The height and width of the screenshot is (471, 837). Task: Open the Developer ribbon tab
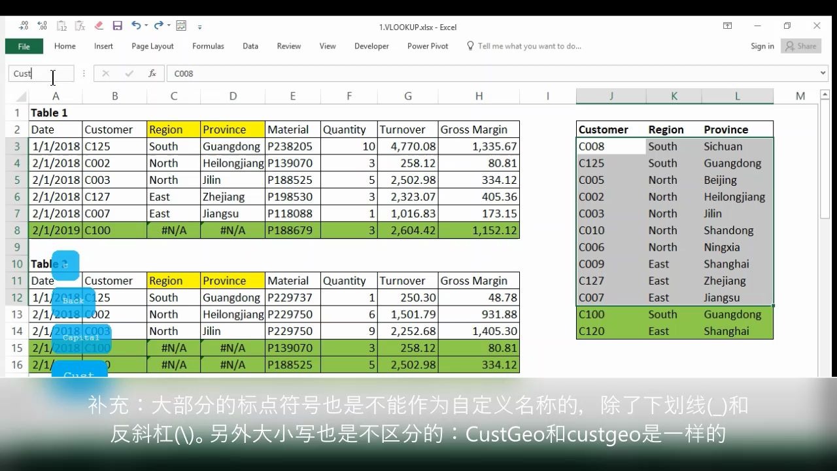coord(371,46)
